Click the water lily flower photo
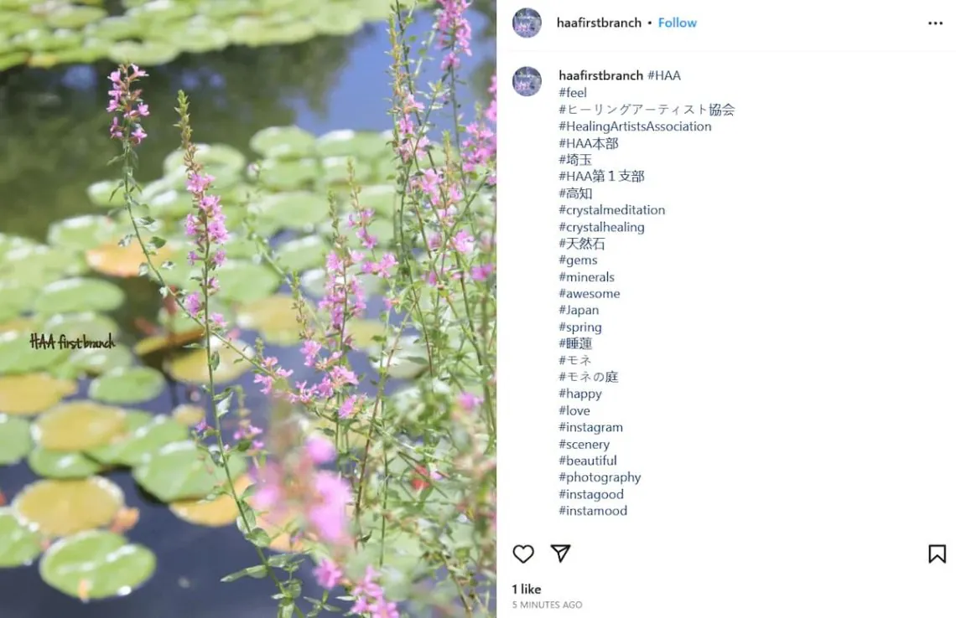Screen dimensions: 956x618 (248, 309)
